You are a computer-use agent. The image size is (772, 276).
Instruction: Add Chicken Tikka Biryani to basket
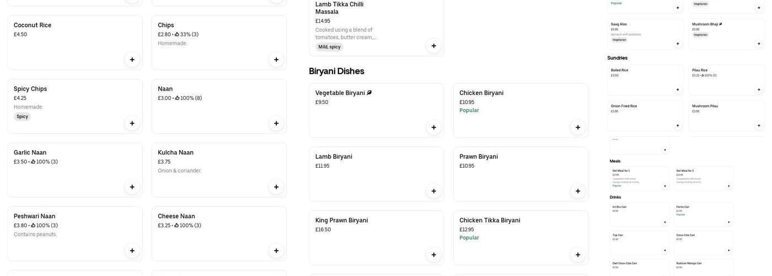tap(578, 255)
